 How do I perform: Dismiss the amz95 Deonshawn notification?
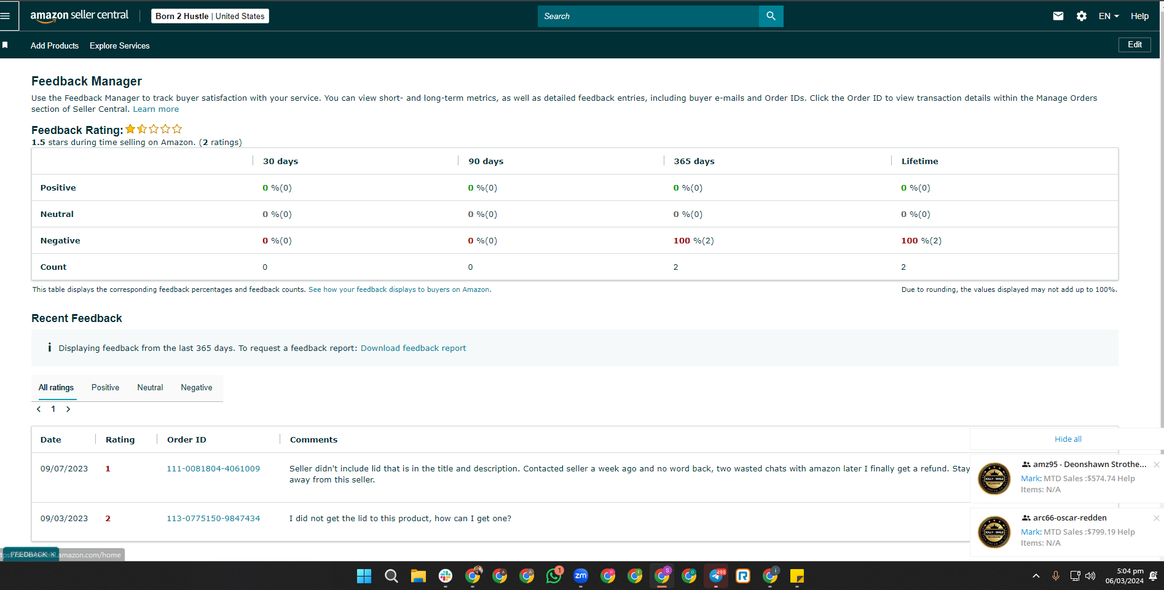1156,465
